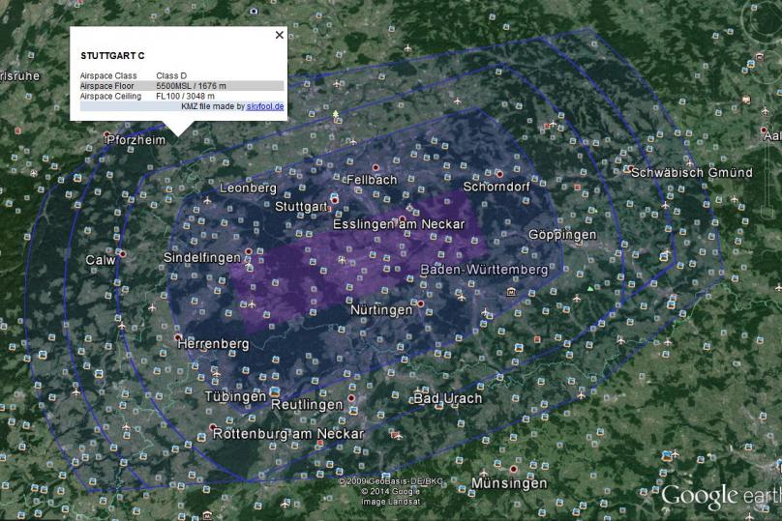
Task: Select the red city marker beside Calw
Action: click(x=122, y=254)
